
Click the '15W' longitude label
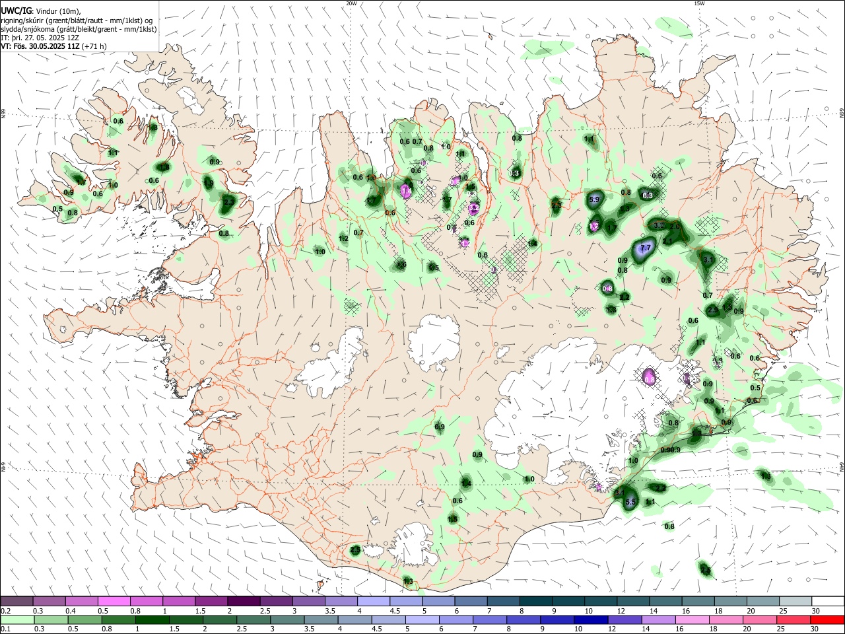point(699,3)
